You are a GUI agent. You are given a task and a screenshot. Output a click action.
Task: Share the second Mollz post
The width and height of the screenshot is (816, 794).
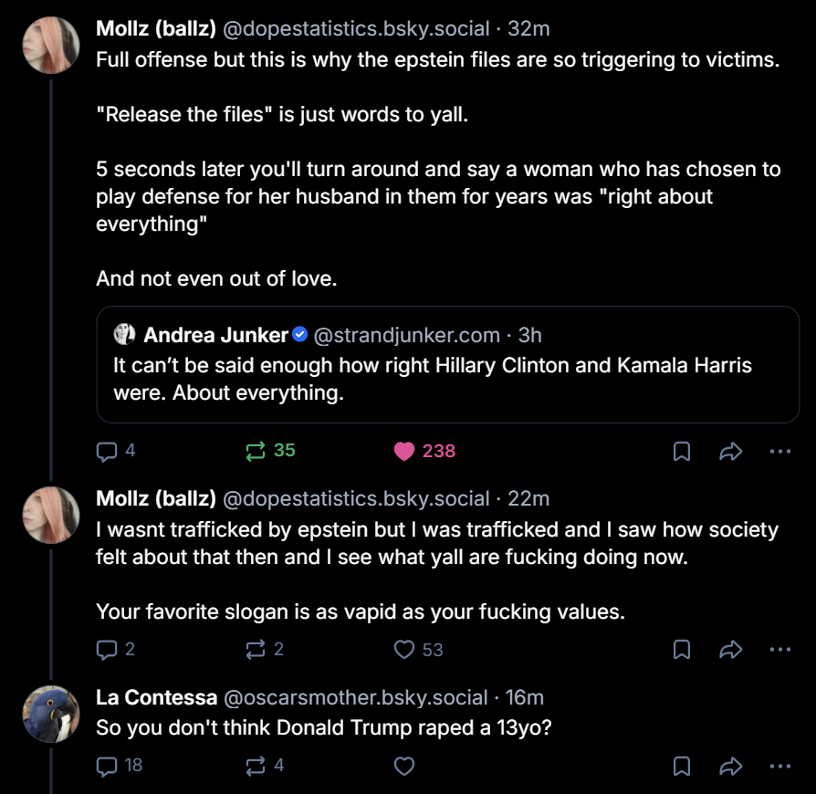730,649
